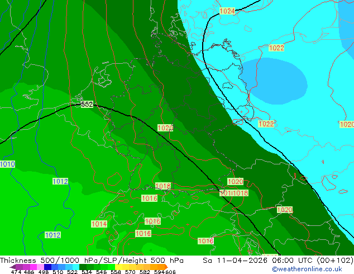
Task: Click the 1024 isobar label
Action: coord(227,11)
